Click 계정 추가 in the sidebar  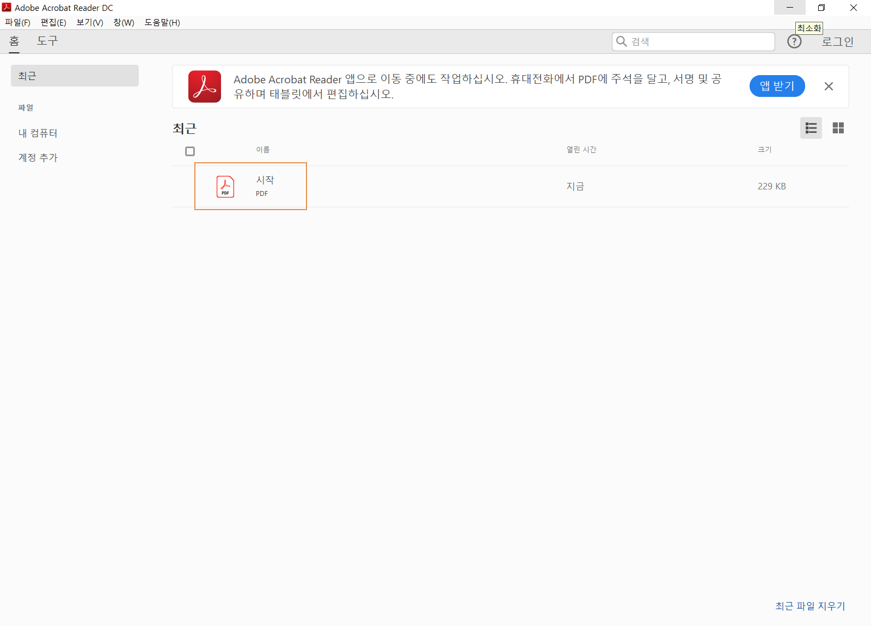[38, 158]
